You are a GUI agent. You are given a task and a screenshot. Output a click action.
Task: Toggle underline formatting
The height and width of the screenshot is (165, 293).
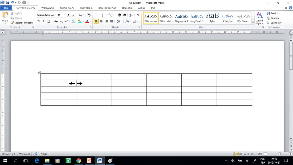(x=48, y=21)
